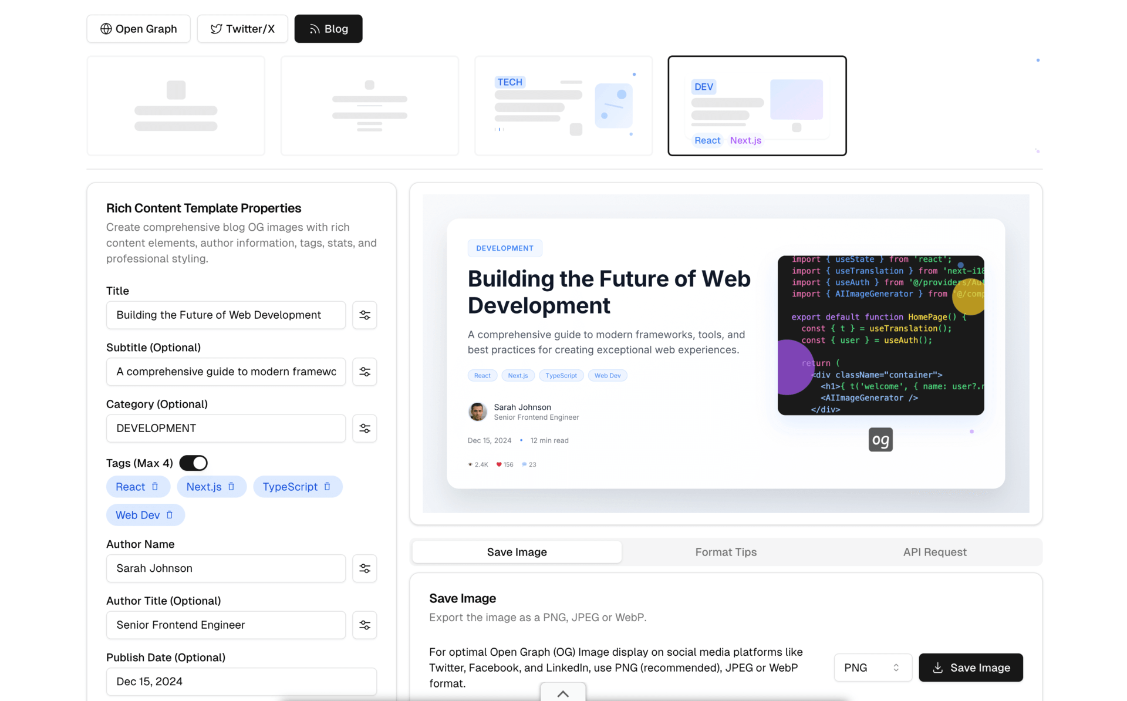1127x701 pixels.
Task: Click the '156' likes stat in preview
Action: point(505,464)
